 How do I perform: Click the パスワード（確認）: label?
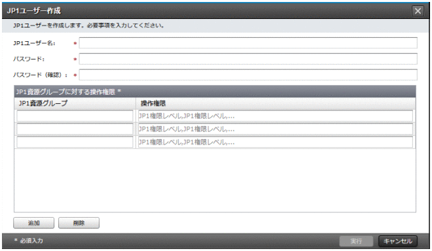tap(40, 75)
